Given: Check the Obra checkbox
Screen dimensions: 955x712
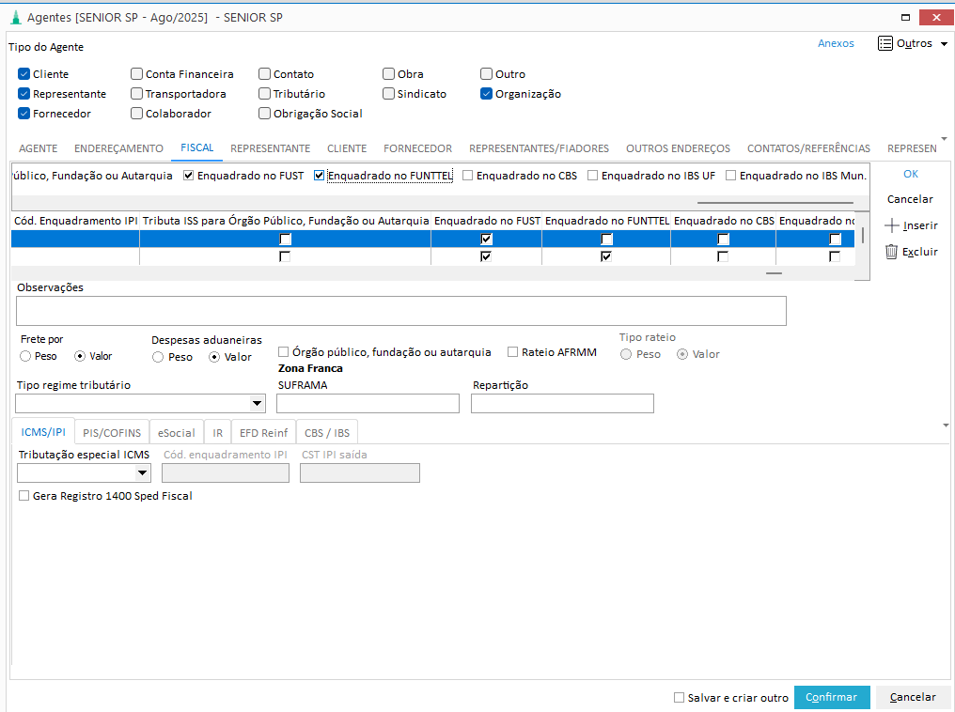Looking at the screenshot, I should pos(388,74).
